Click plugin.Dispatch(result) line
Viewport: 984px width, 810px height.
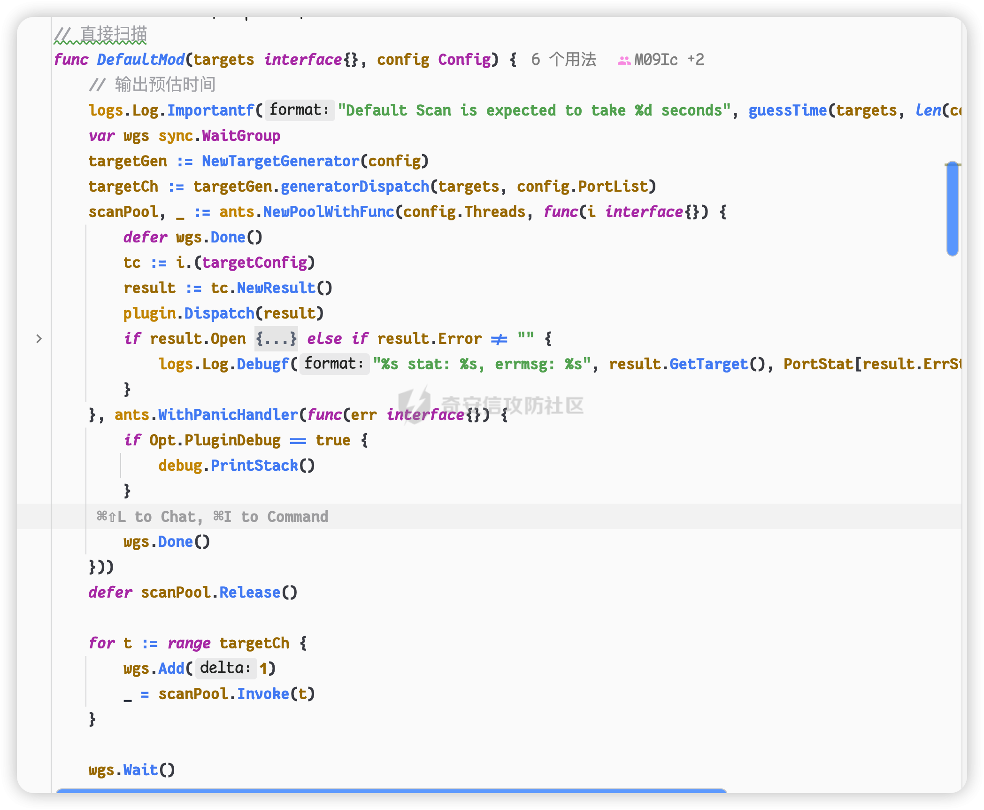(223, 313)
